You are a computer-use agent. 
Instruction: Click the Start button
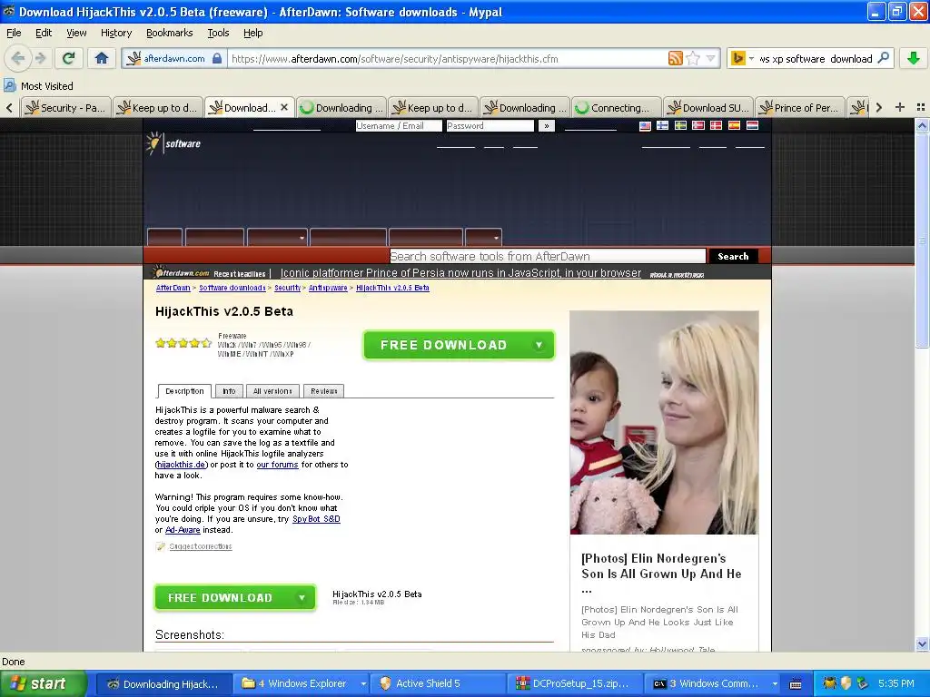tap(44, 683)
